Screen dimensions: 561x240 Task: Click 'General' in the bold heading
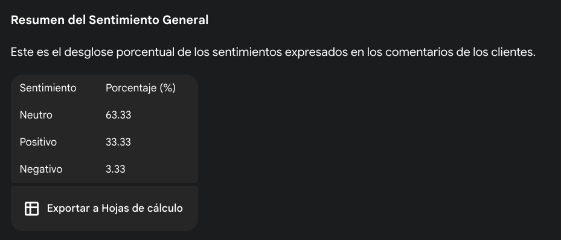click(185, 20)
